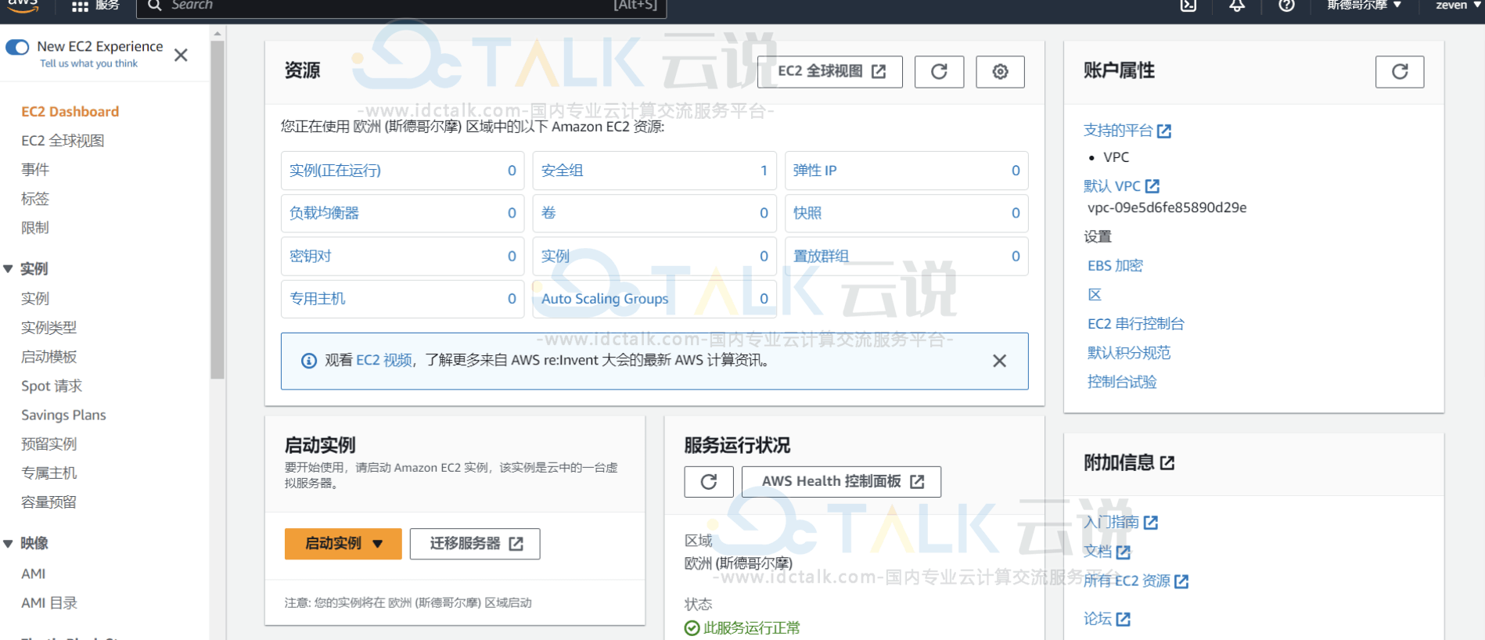Open 支持的平台 link
Image resolution: width=1485 pixels, height=640 pixels.
(1127, 131)
